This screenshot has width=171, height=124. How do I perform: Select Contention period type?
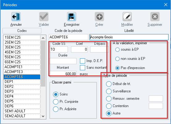coord(109,106)
